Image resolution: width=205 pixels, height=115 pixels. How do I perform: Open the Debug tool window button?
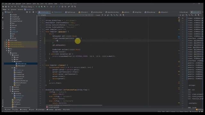pos(23,110)
